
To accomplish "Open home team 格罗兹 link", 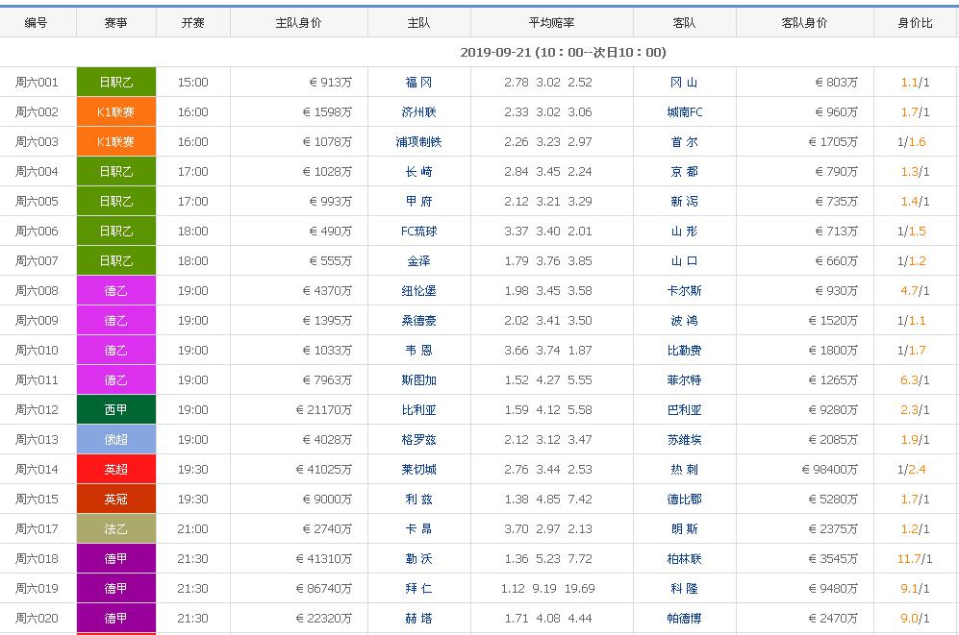I will [x=418, y=440].
